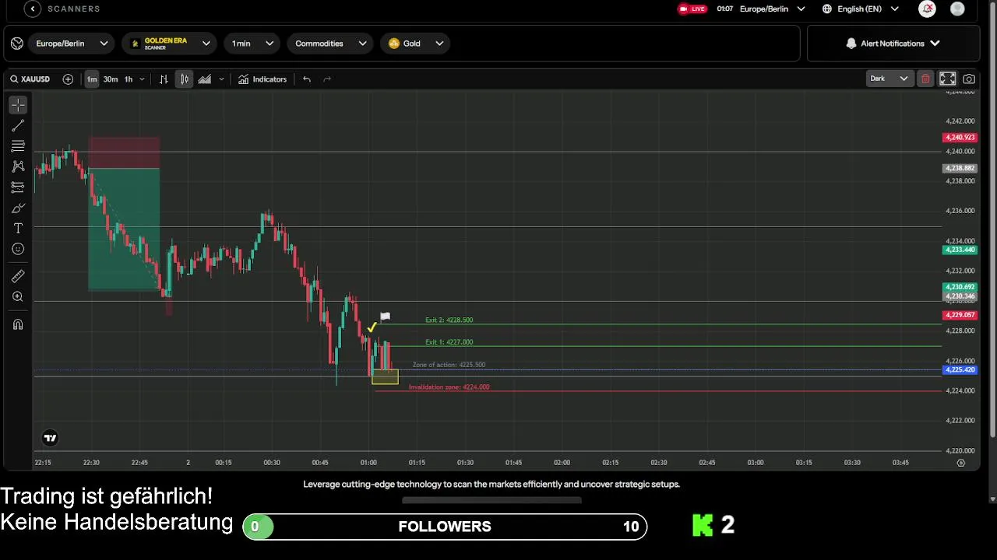Expand the chart style dropdown arrow
This screenshot has width=997, height=560.
click(x=221, y=79)
